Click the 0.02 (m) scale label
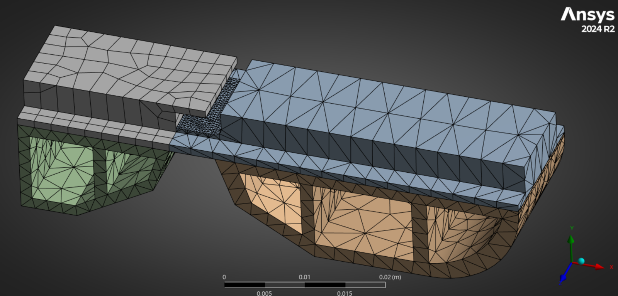The height and width of the screenshot is (296, 618). click(x=390, y=277)
